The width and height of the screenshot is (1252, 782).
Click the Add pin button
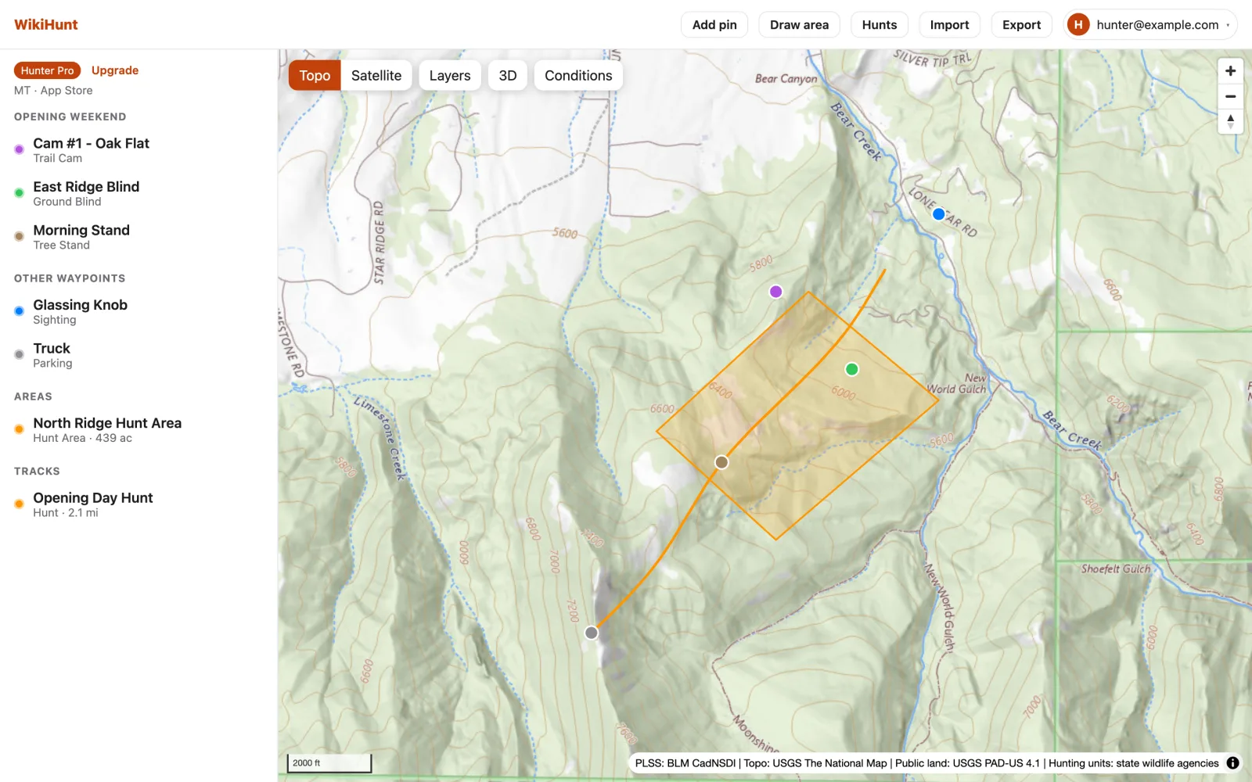coord(714,25)
